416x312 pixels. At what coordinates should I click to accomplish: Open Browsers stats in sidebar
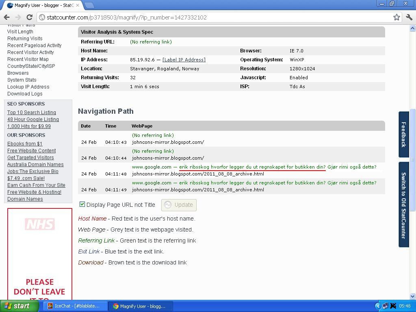pos(18,73)
